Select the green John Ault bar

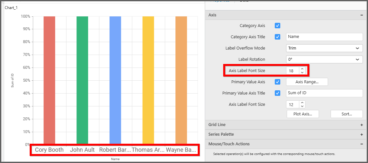(x=82, y=80)
